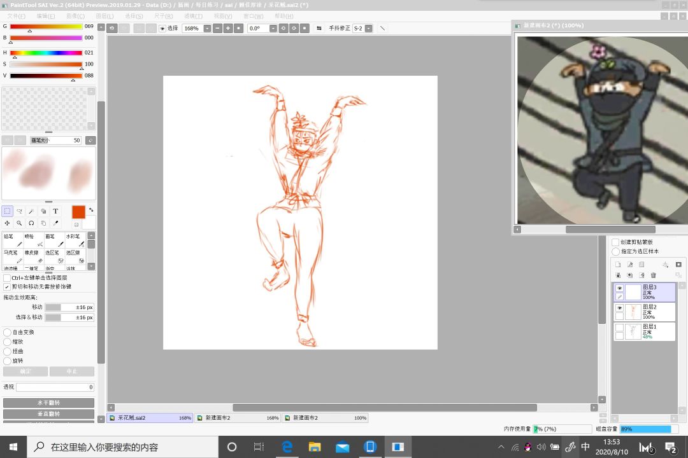Select the rectangular selection tool
The height and width of the screenshot is (458, 688).
coord(8,211)
